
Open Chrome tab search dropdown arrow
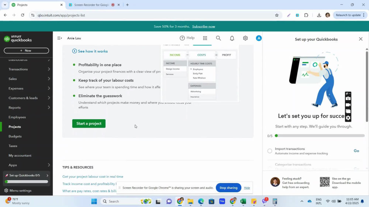5,5
